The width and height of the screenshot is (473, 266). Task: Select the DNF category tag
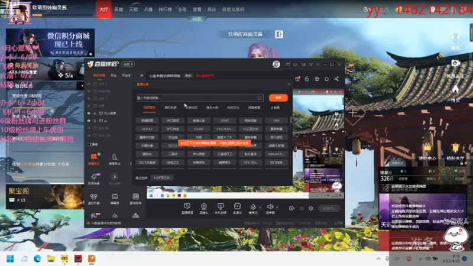click(276, 121)
